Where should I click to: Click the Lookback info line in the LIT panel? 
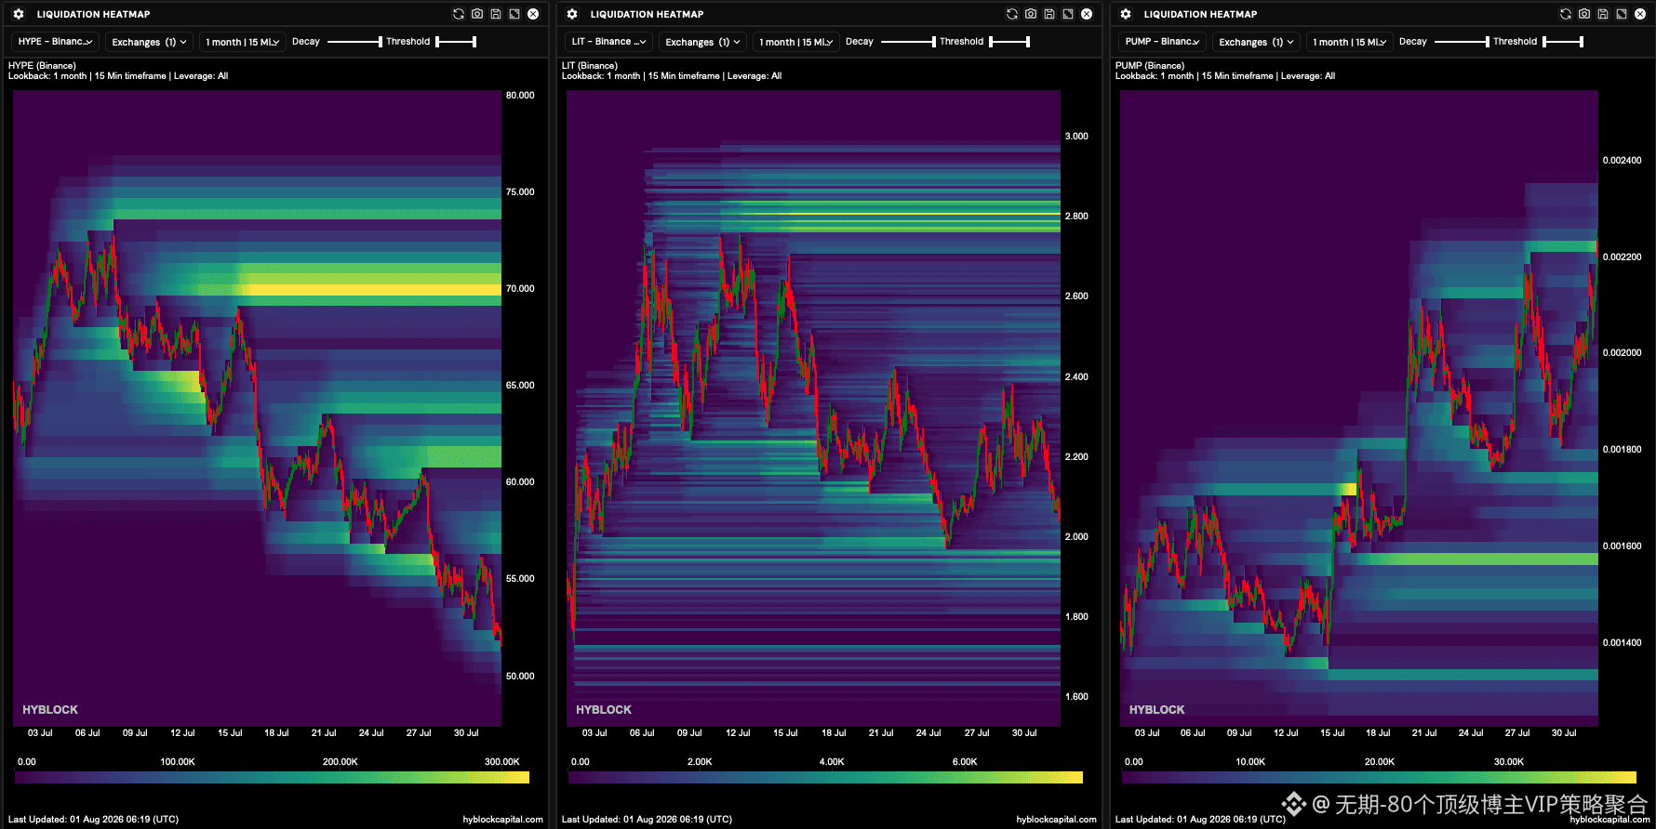coord(672,76)
